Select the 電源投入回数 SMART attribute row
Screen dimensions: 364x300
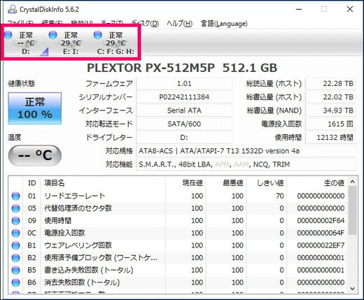coord(178,233)
